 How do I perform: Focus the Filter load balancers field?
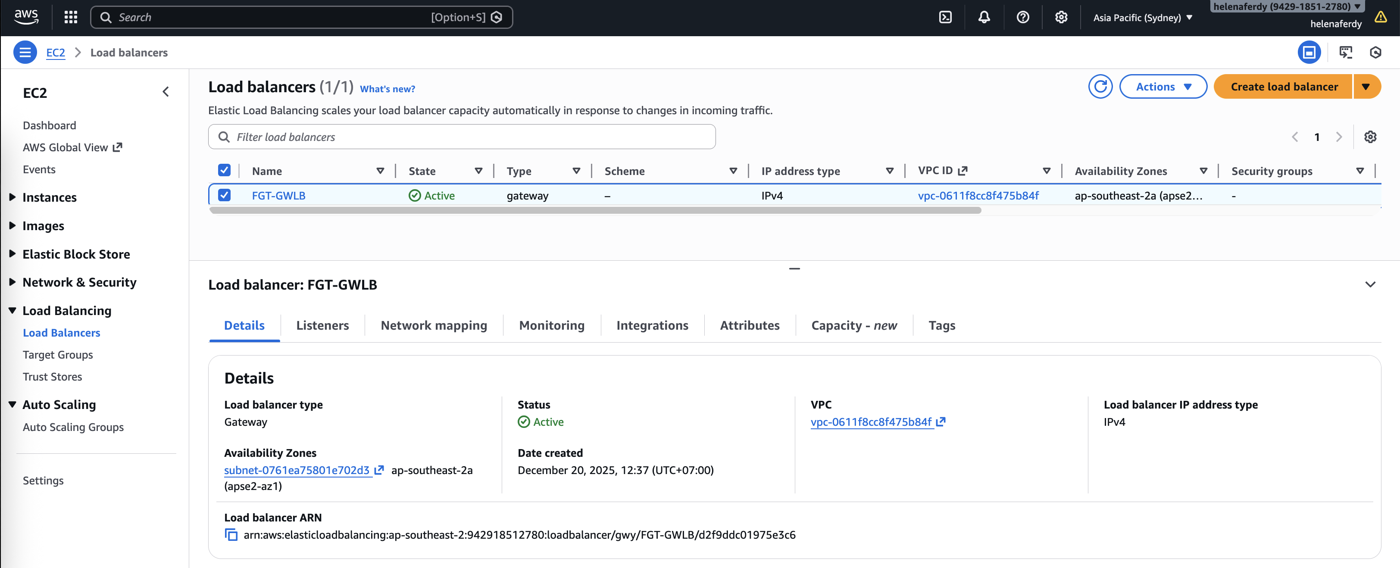(462, 137)
